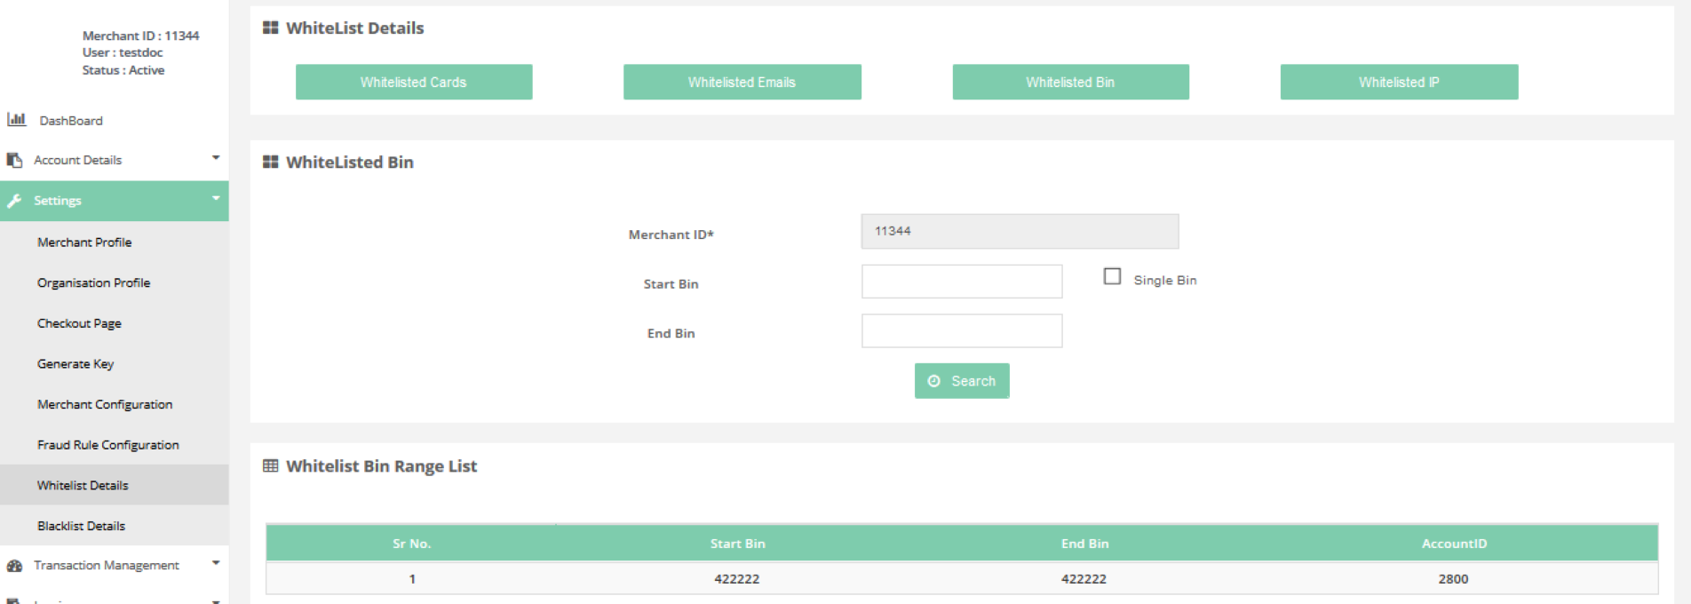
Task: Click the Settings wrench icon
Action: (14, 201)
